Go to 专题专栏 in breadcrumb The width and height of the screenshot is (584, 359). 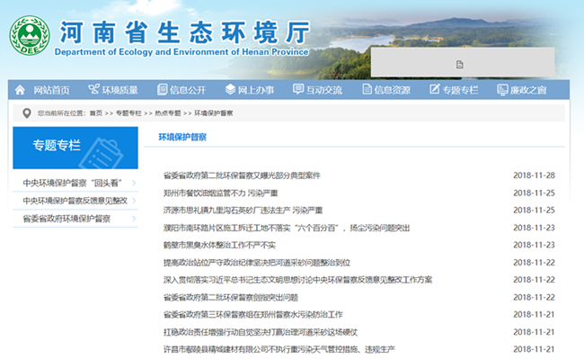(128, 113)
